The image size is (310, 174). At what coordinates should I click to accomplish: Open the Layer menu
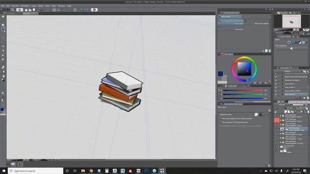tap(34, 6)
